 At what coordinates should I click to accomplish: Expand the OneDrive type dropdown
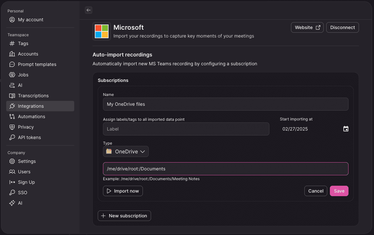pos(126,151)
